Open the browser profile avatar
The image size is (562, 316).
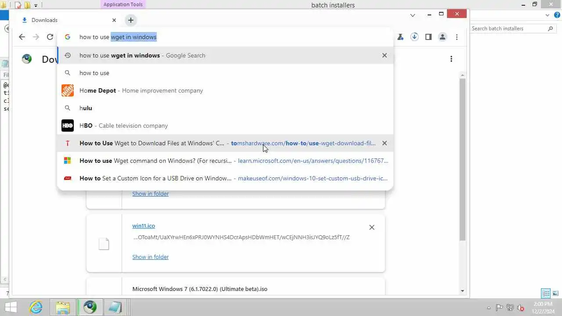tap(443, 37)
